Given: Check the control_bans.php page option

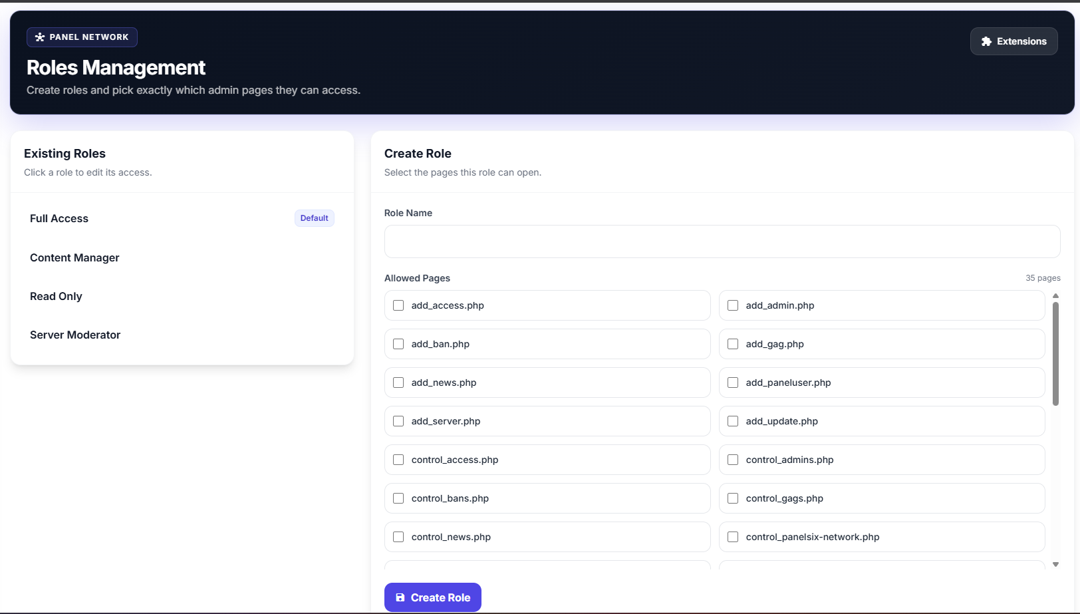Looking at the screenshot, I should (398, 498).
